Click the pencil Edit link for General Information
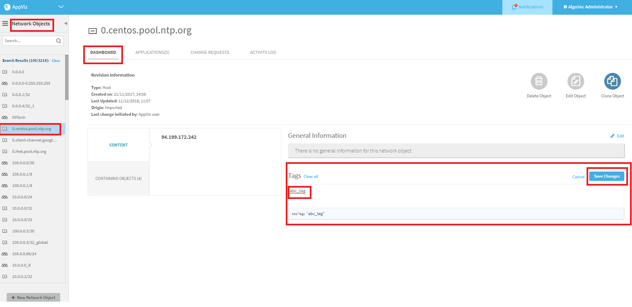Screen dimensions: 632x307 pos(617,136)
